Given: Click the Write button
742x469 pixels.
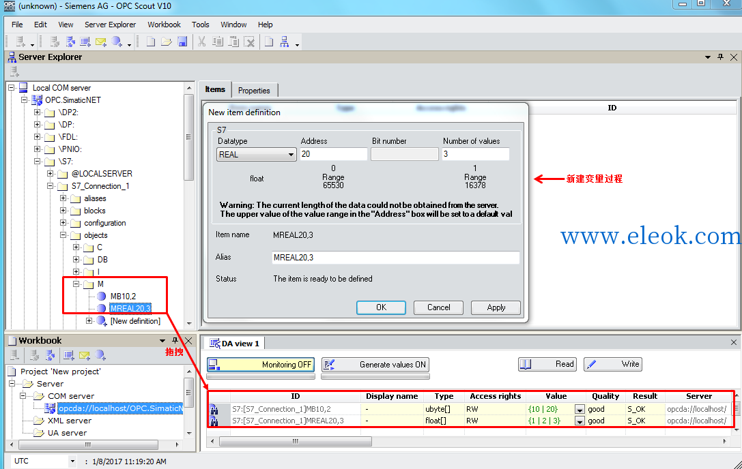Looking at the screenshot, I should [613, 364].
